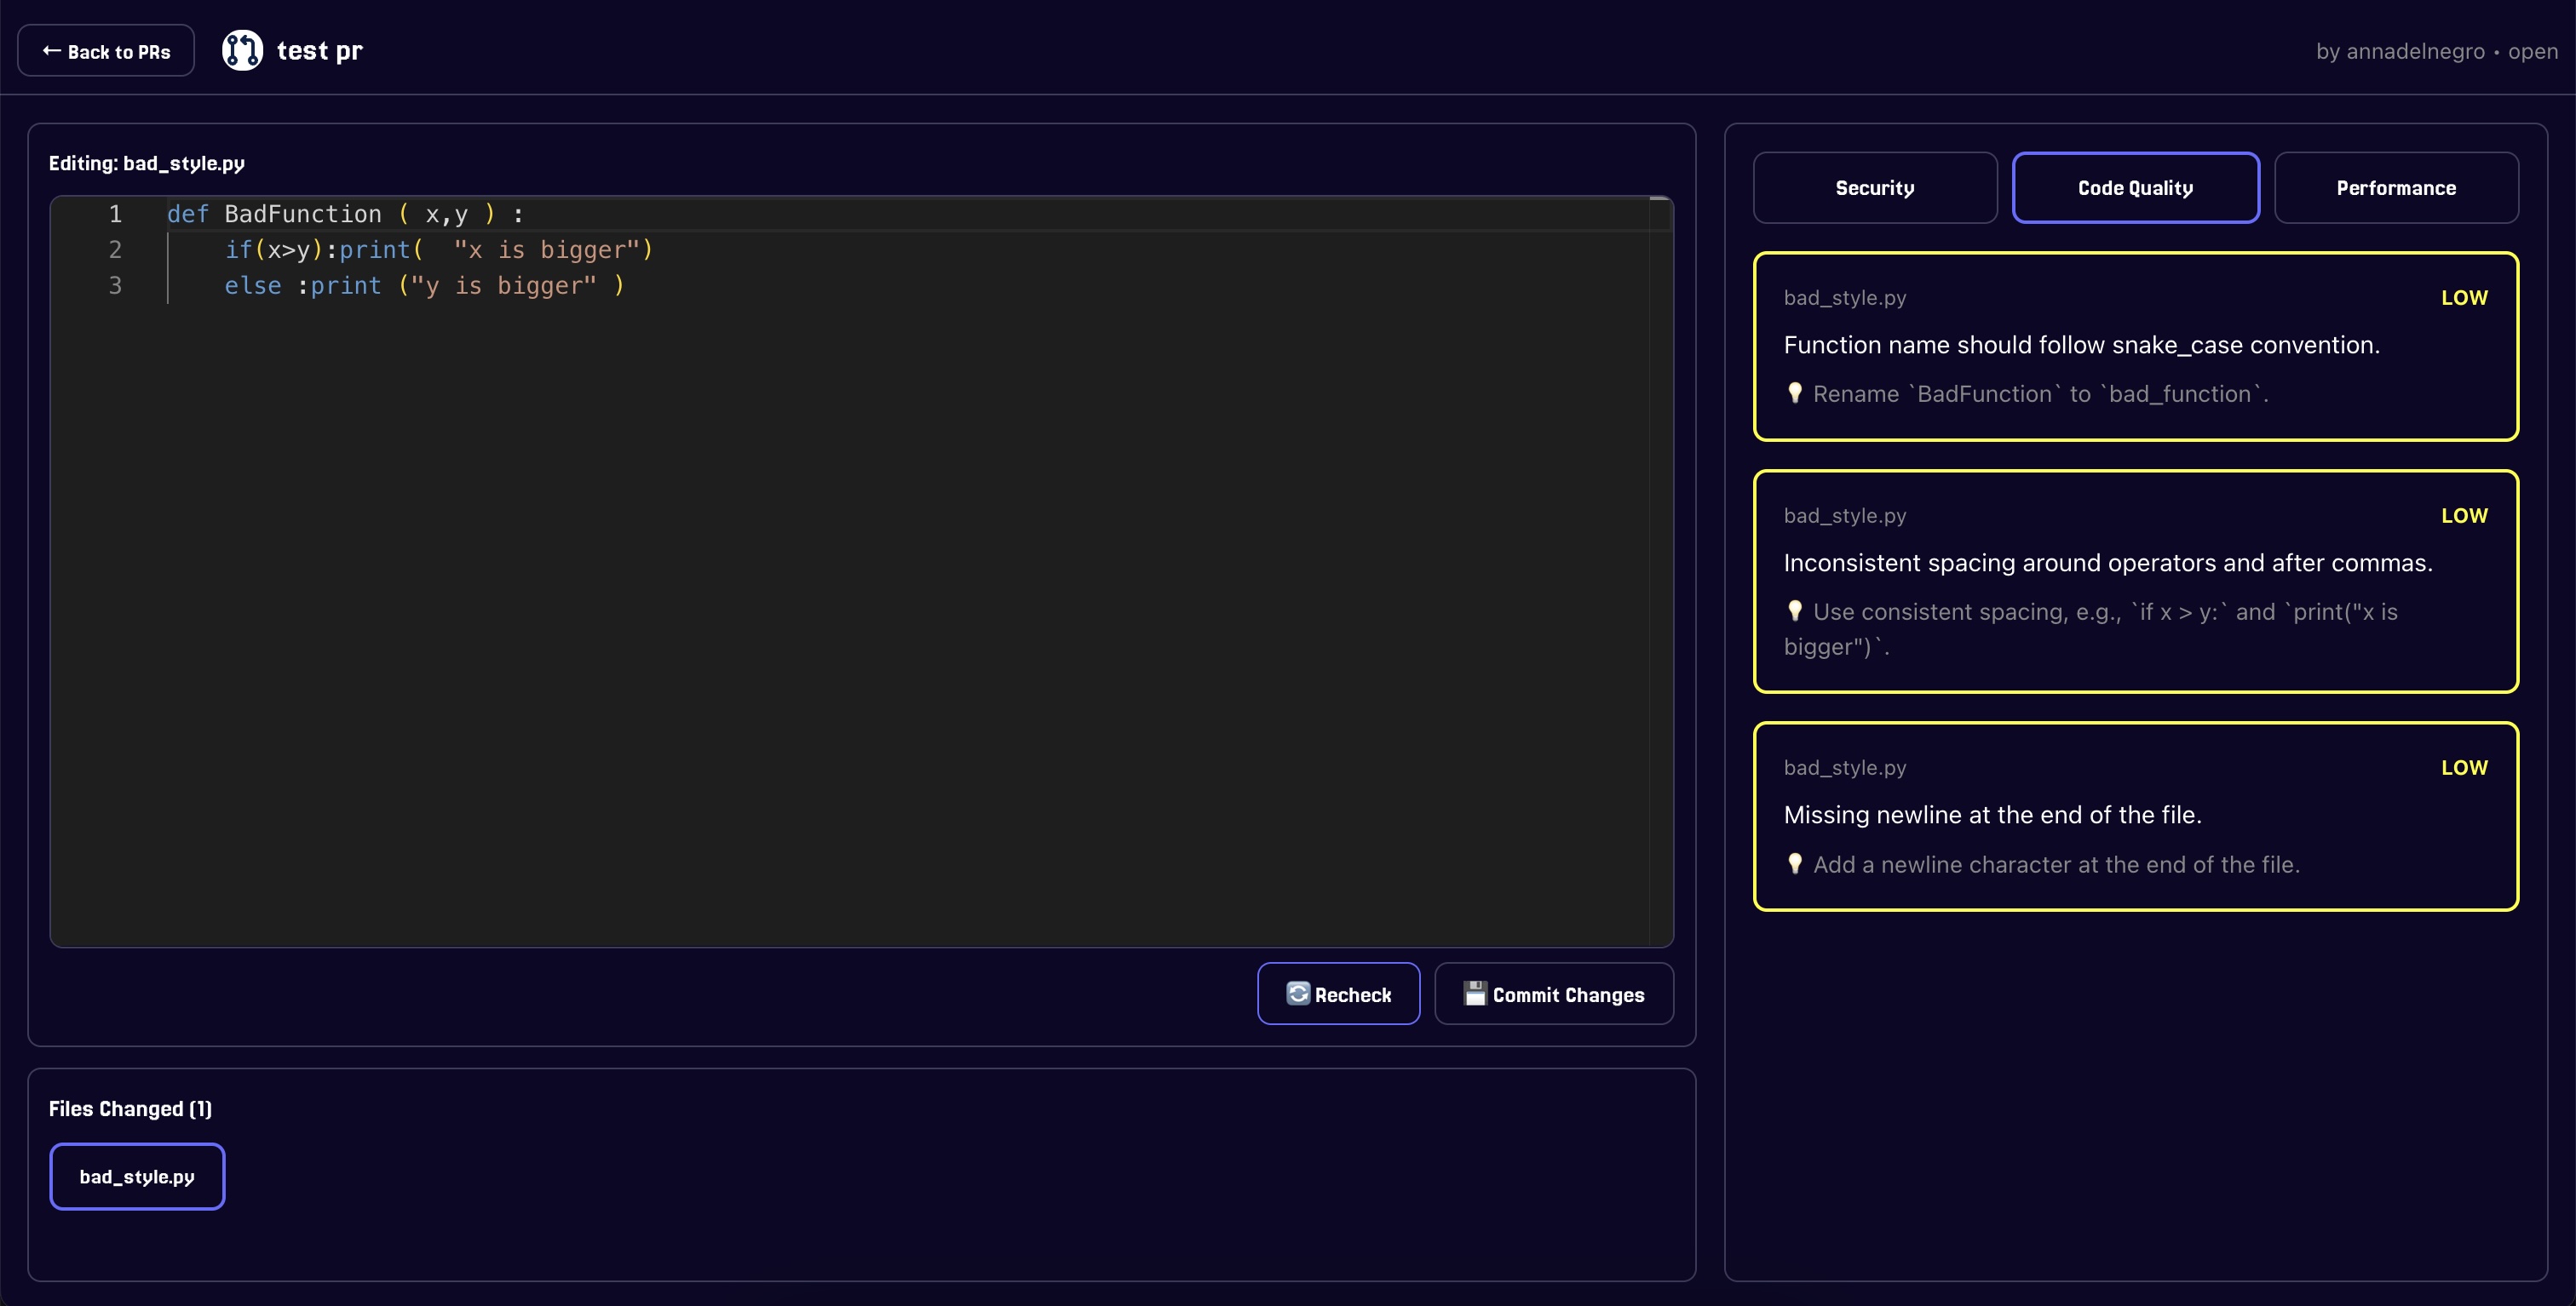Click the refresh icon in Recheck button
Screen dimensions: 2576x1306
point(1297,994)
